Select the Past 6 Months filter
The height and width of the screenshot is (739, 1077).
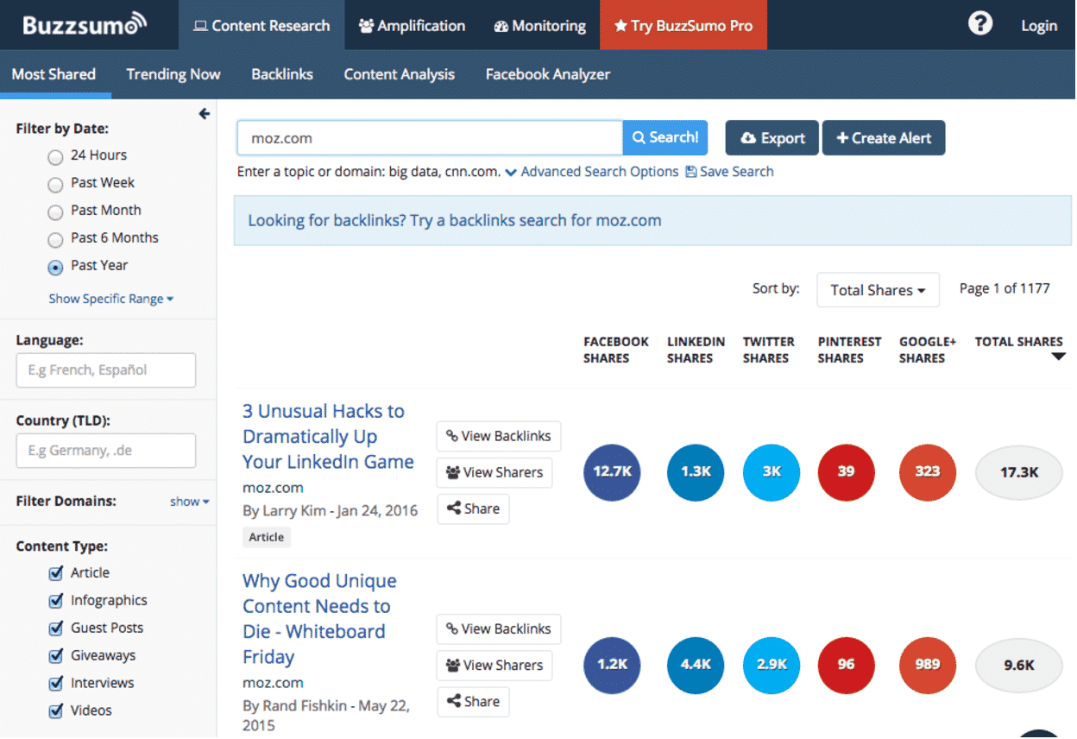55,240
